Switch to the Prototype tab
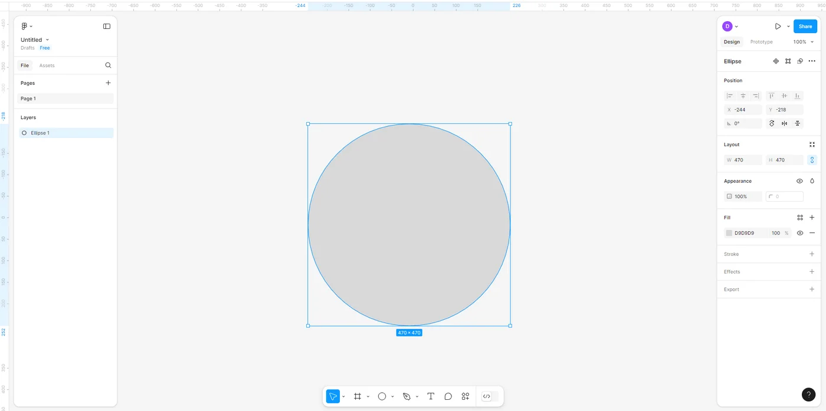Screen dimensions: 826x411 pos(761,42)
